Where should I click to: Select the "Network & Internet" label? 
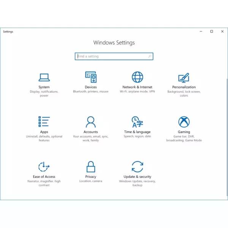click(x=137, y=87)
